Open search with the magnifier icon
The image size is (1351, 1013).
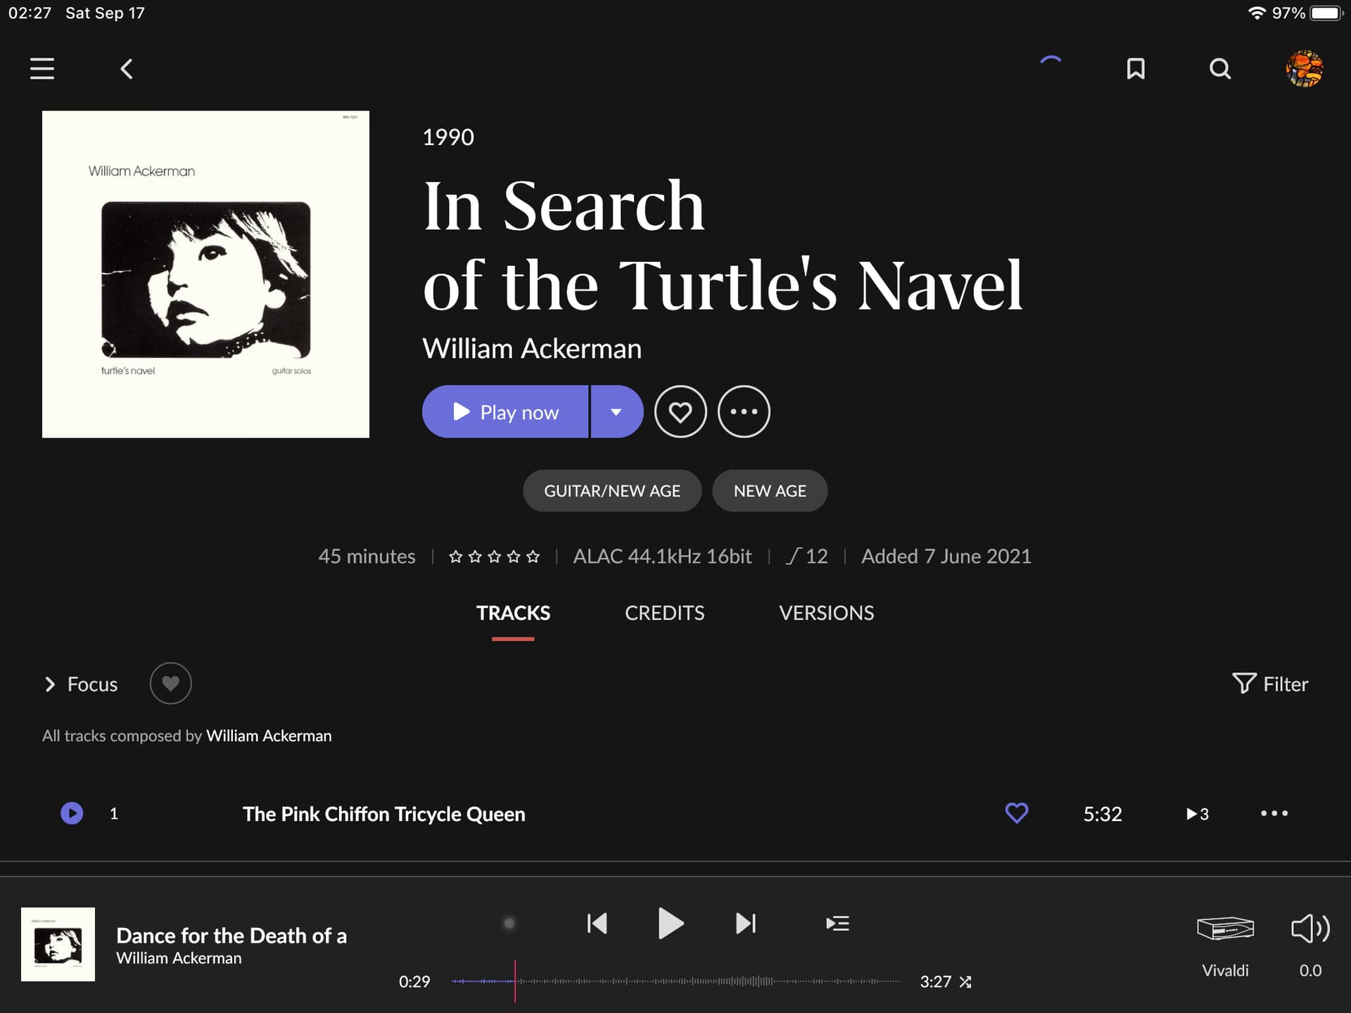point(1220,69)
